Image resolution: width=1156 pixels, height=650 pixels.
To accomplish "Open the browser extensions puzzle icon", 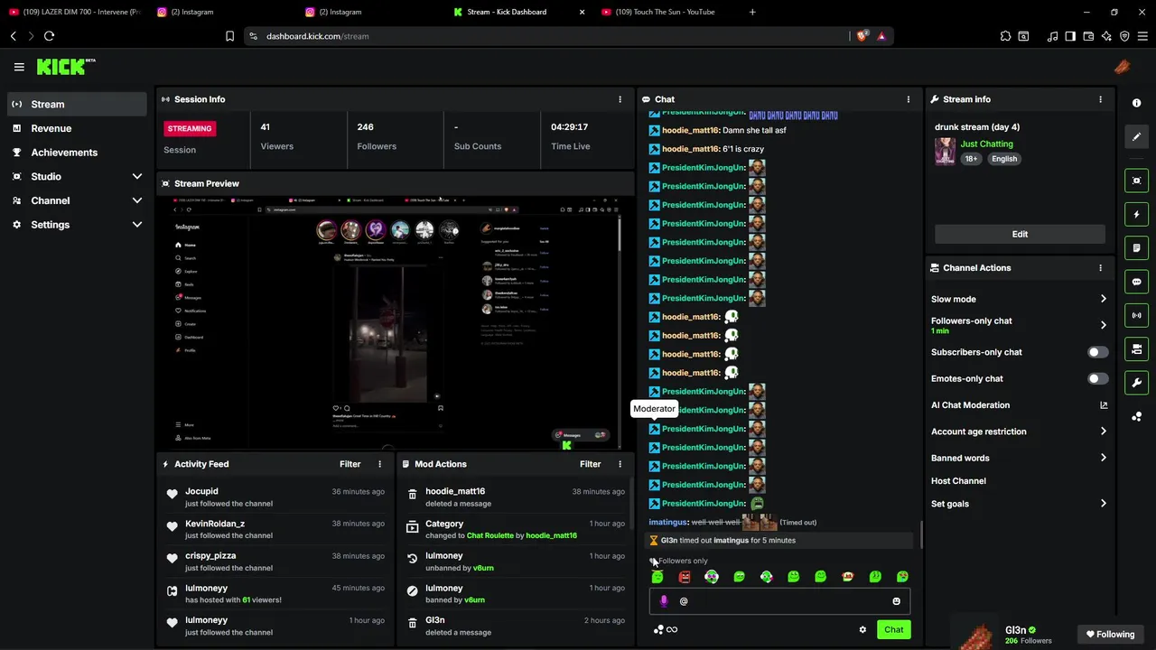I will 1005,36.
